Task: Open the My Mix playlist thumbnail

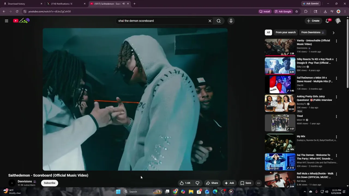Action: (280, 143)
